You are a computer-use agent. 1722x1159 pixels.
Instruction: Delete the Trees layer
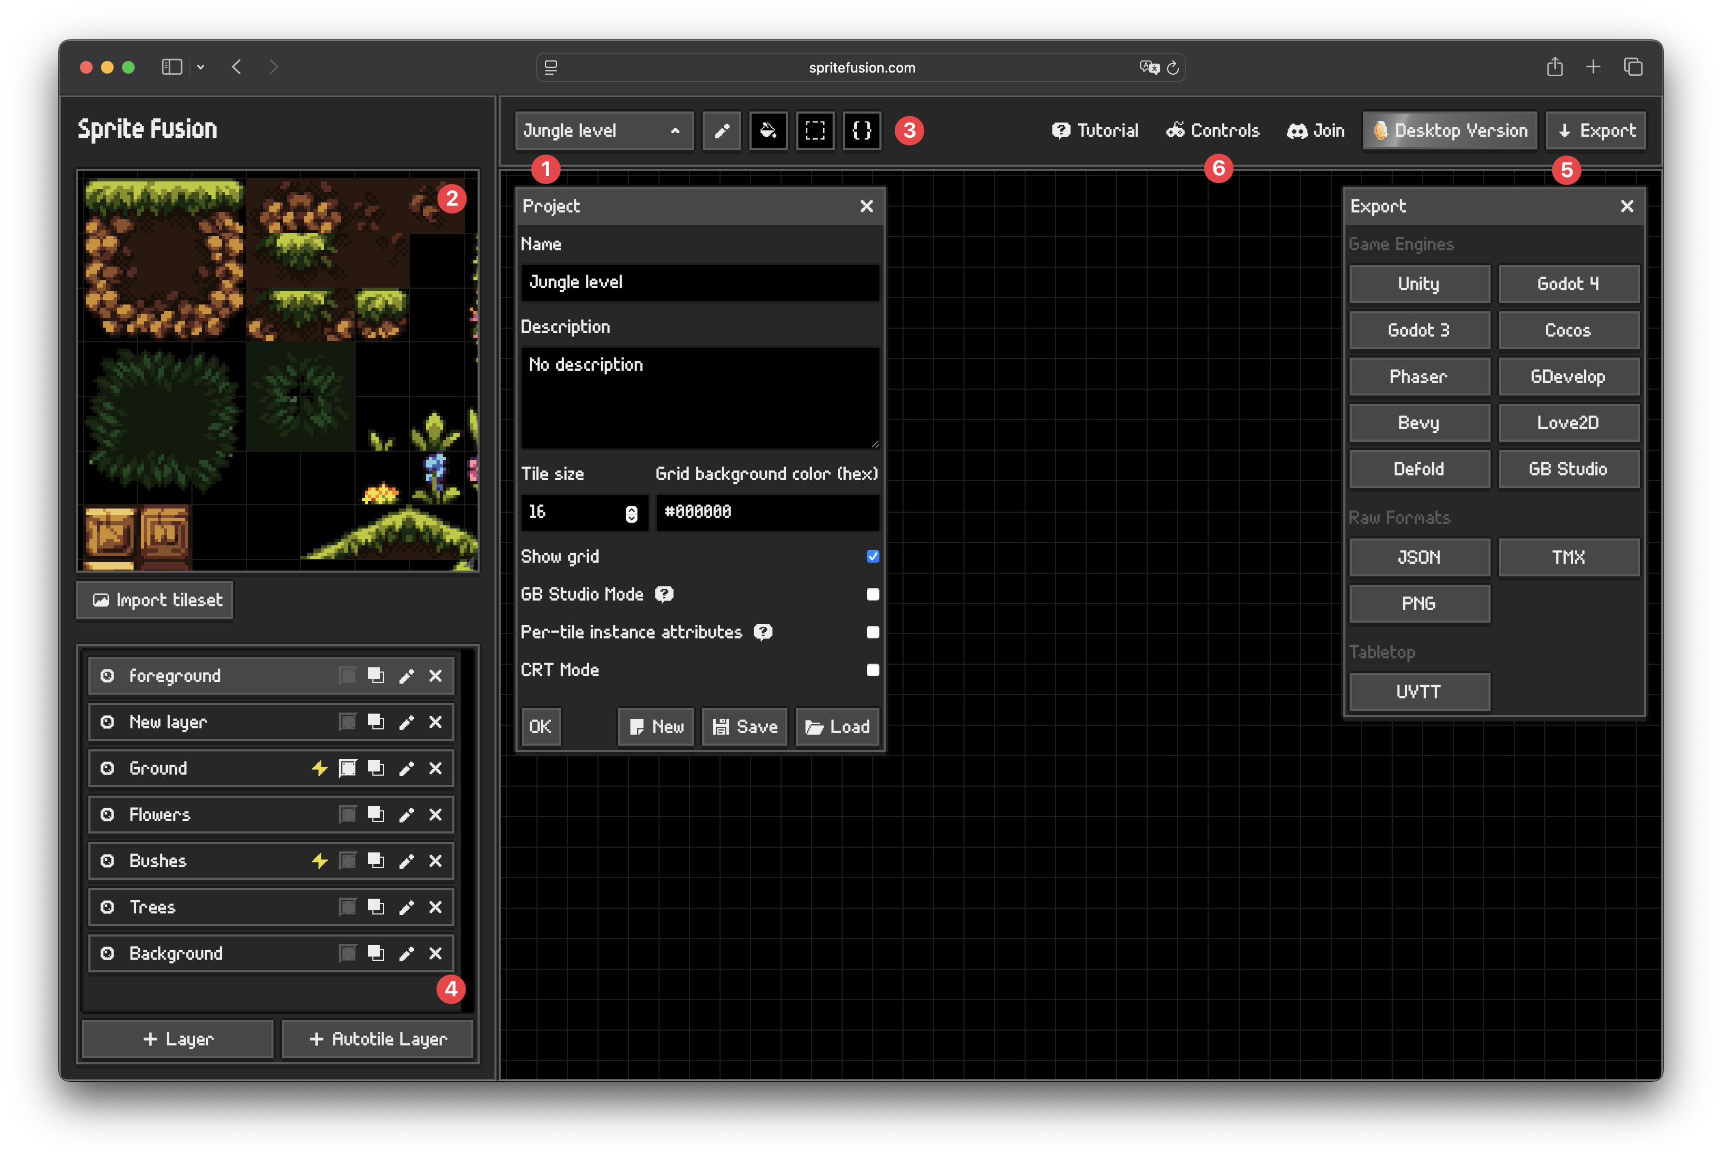coord(435,907)
